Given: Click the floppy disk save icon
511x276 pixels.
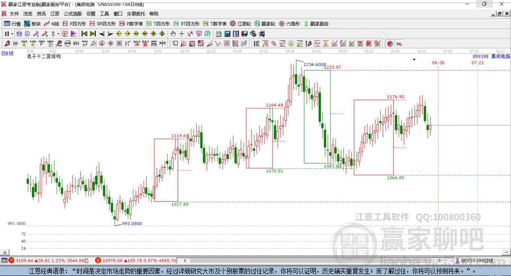Looking at the screenshot, I should tap(245, 34).
